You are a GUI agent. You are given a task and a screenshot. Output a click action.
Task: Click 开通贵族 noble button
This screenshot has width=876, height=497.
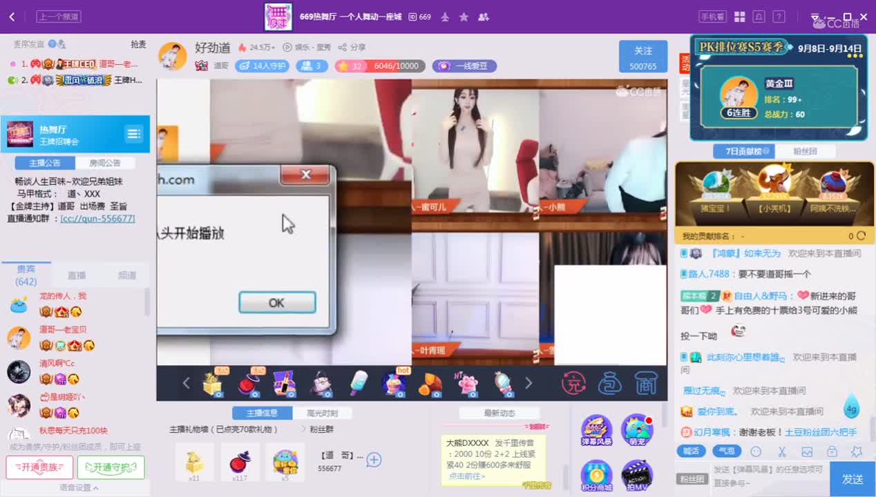39,467
